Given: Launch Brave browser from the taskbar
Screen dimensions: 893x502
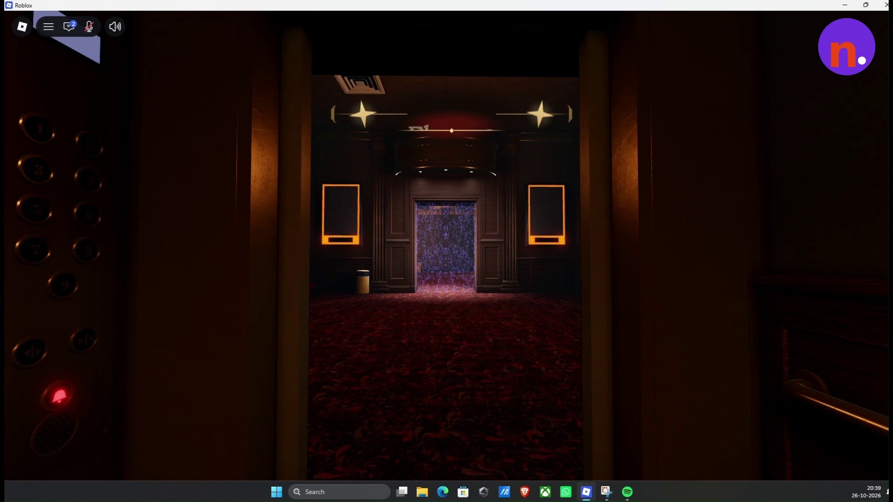Looking at the screenshot, I should pyautogui.click(x=525, y=492).
